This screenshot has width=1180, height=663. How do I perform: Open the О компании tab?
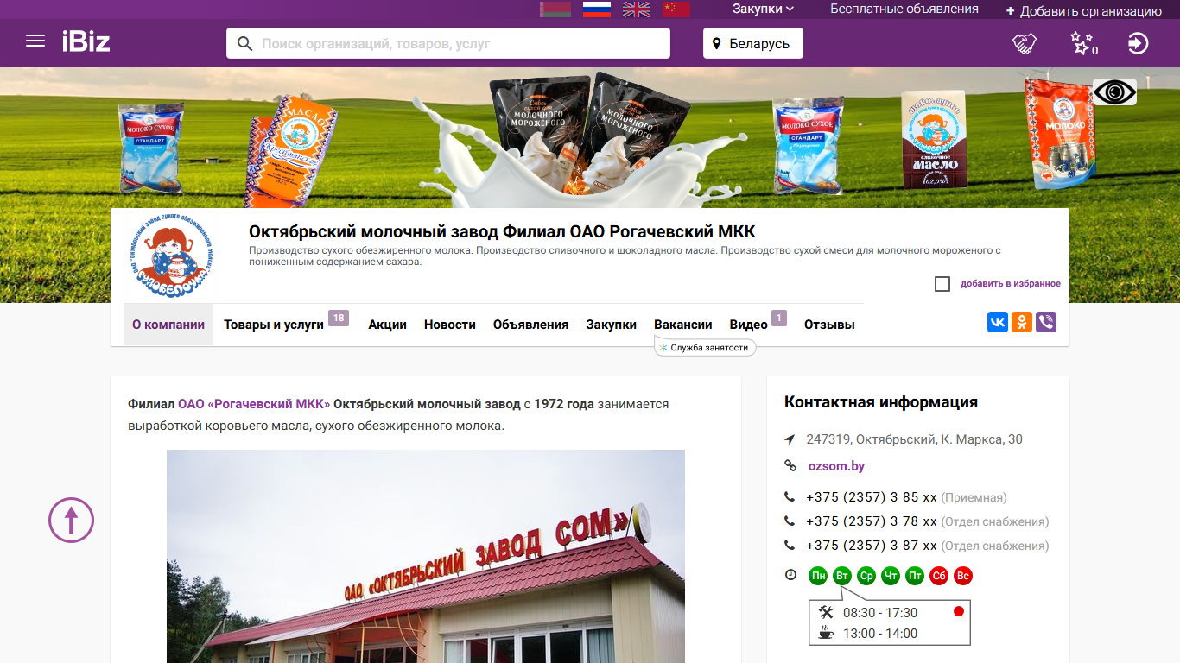[x=168, y=325]
